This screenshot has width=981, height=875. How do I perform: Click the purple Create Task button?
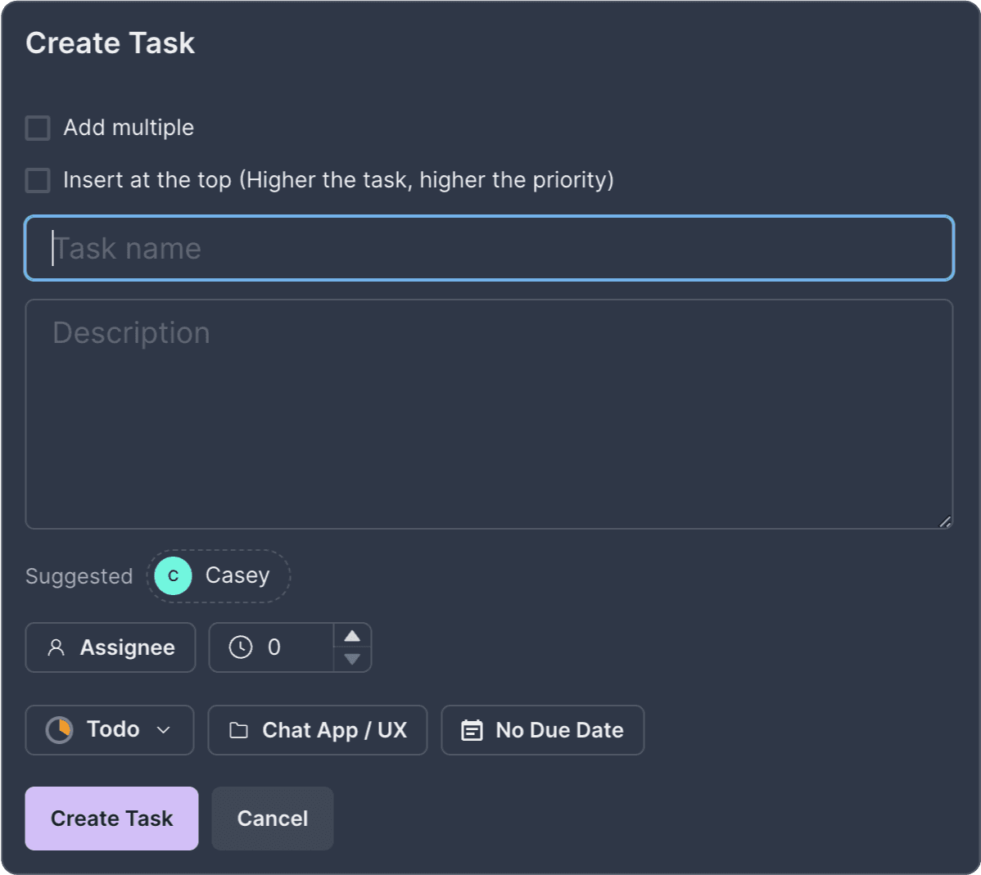(112, 818)
